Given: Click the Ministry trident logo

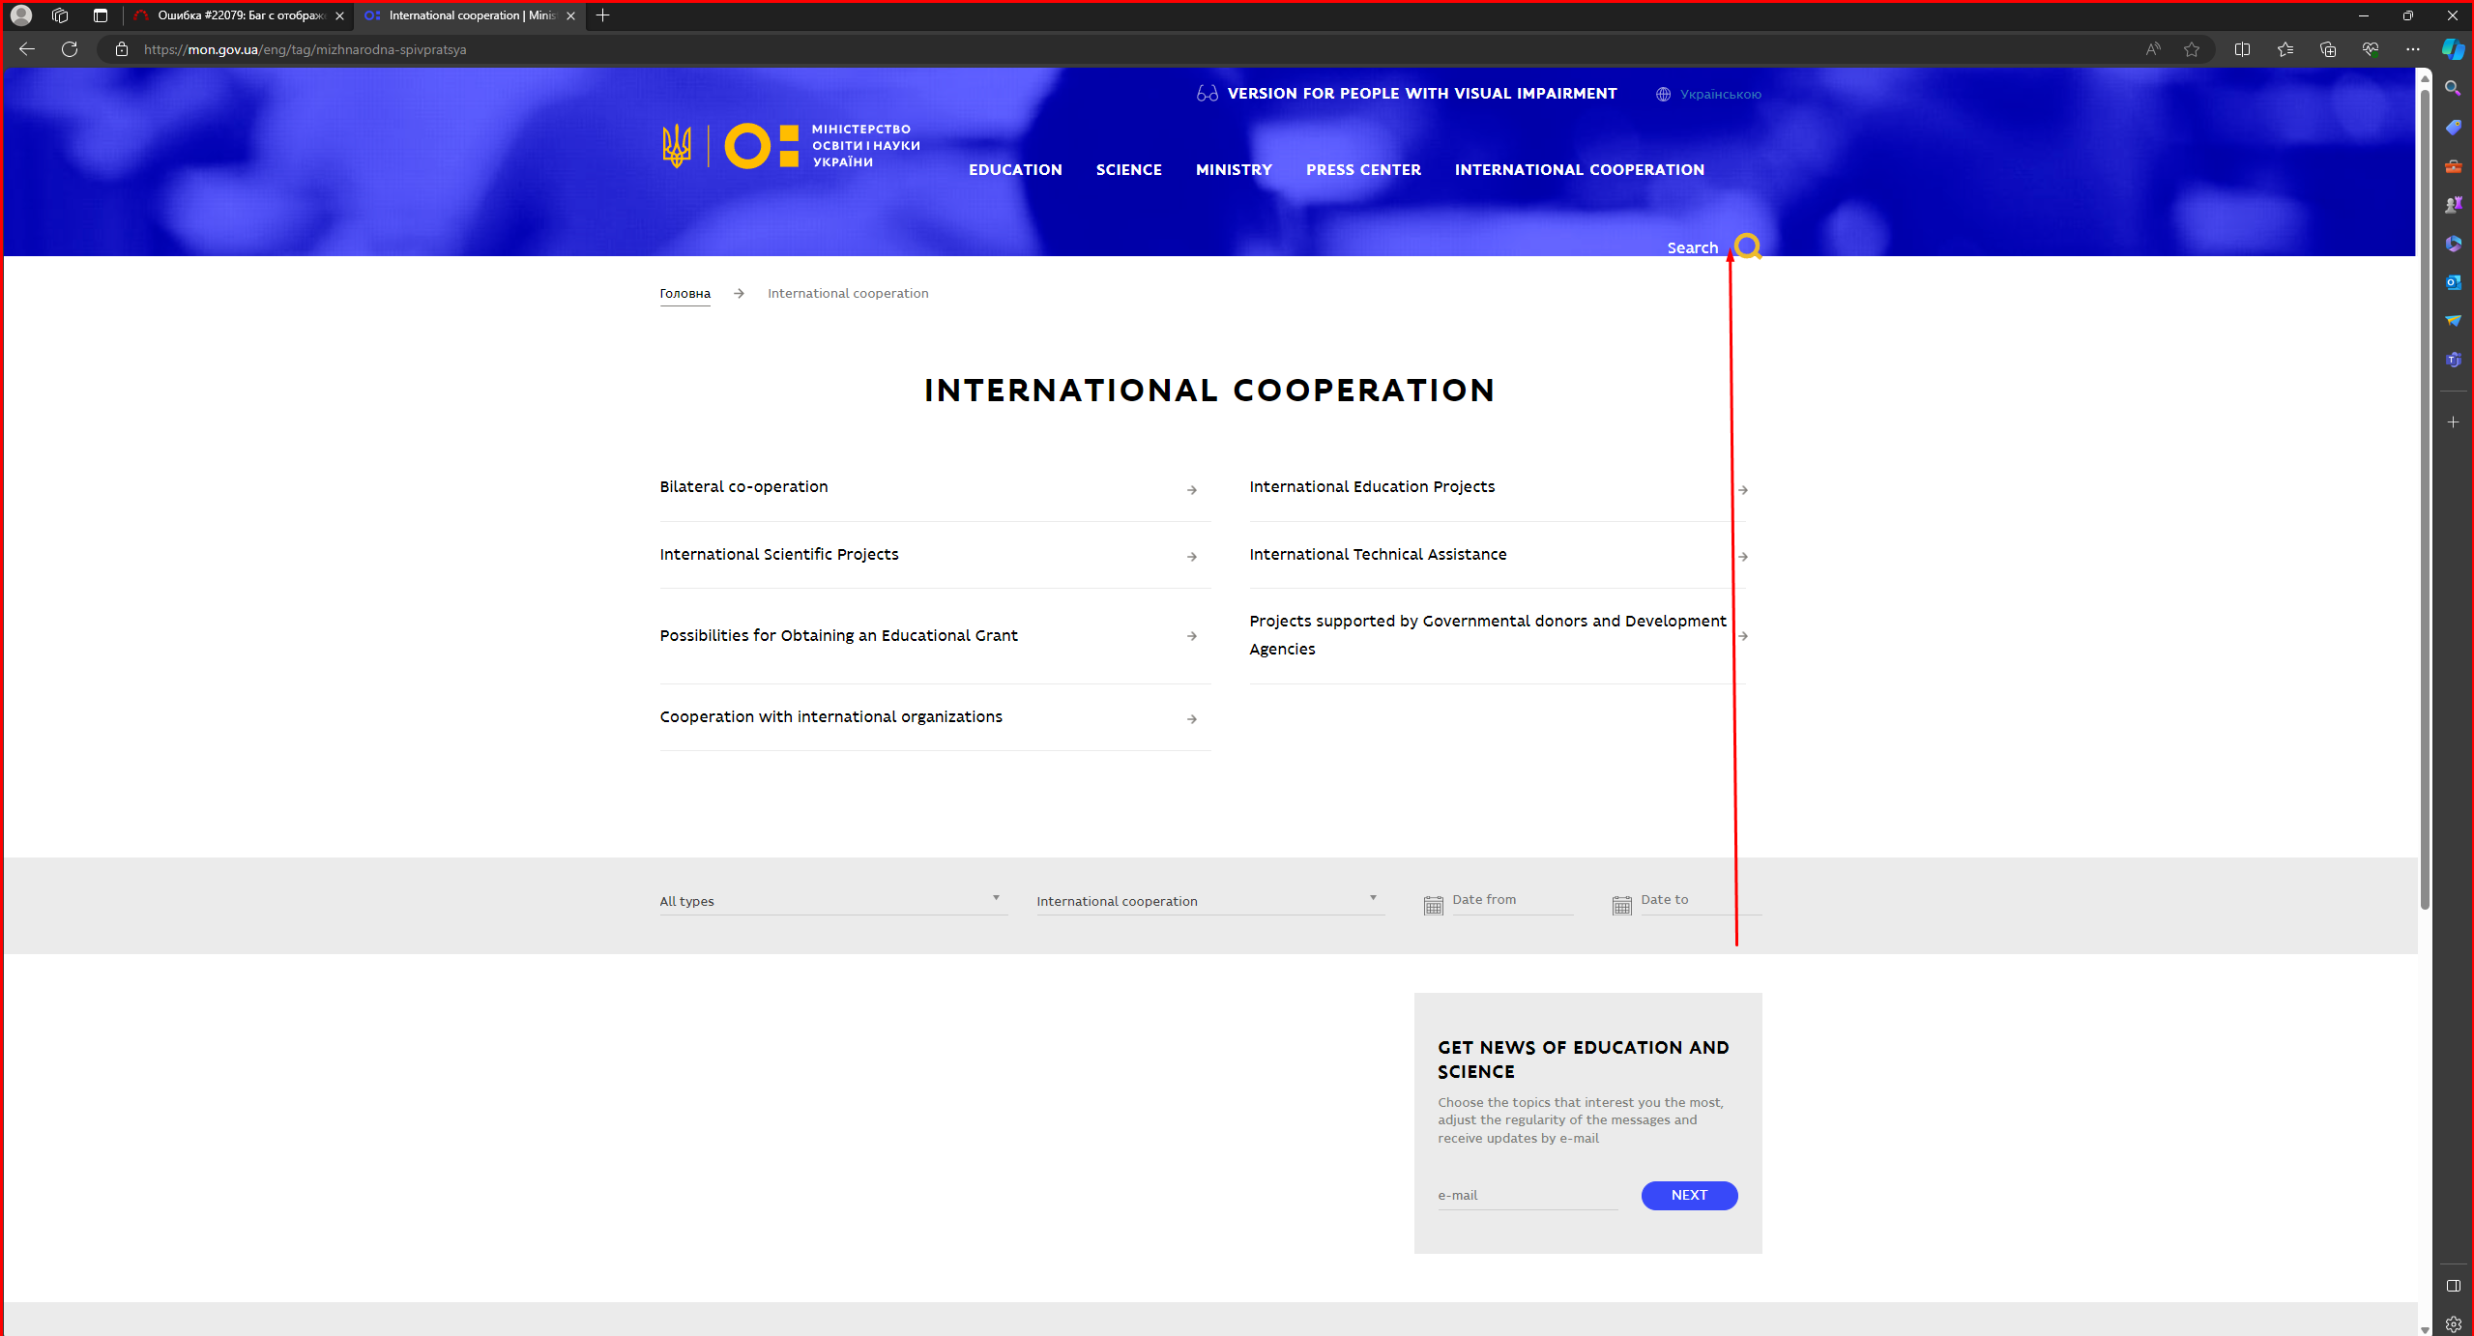Looking at the screenshot, I should point(677,146).
